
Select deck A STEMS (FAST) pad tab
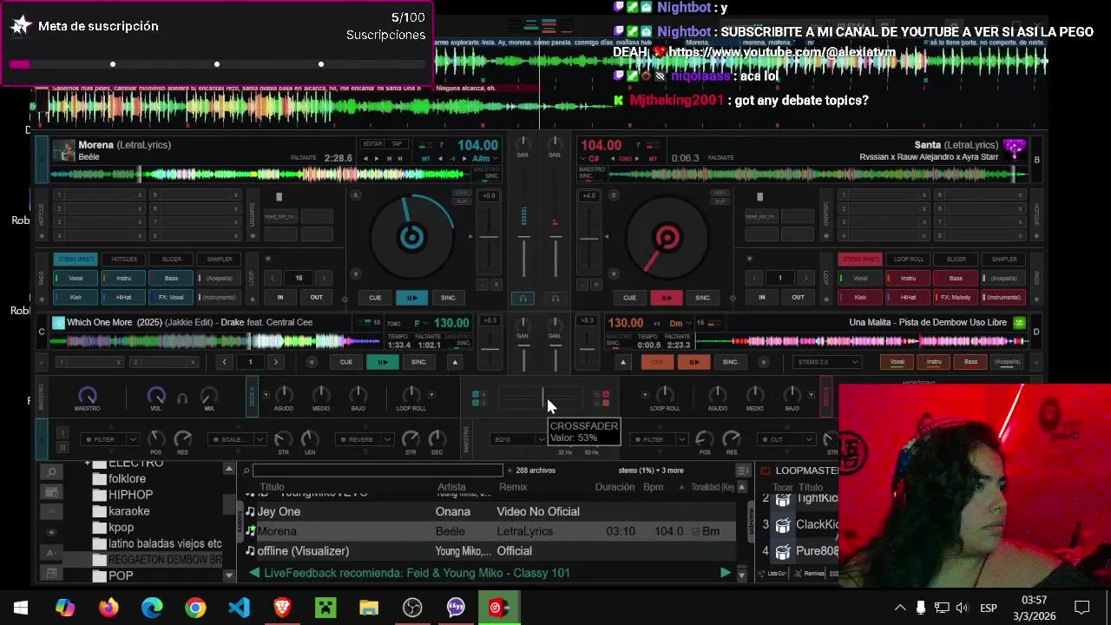click(76, 260)
